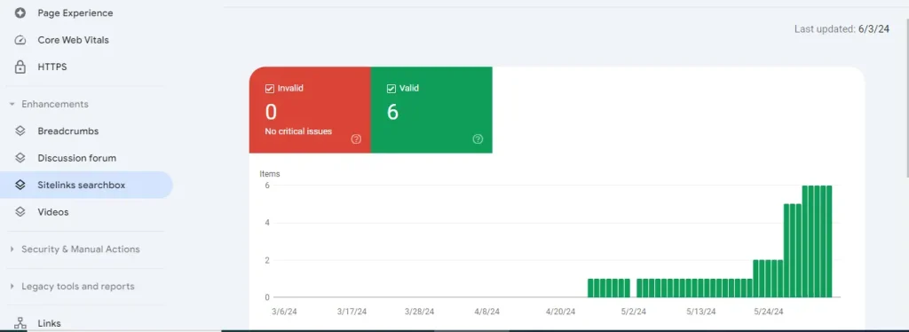Open the Links report
This screenshot has height=332, width=909.
50,323
